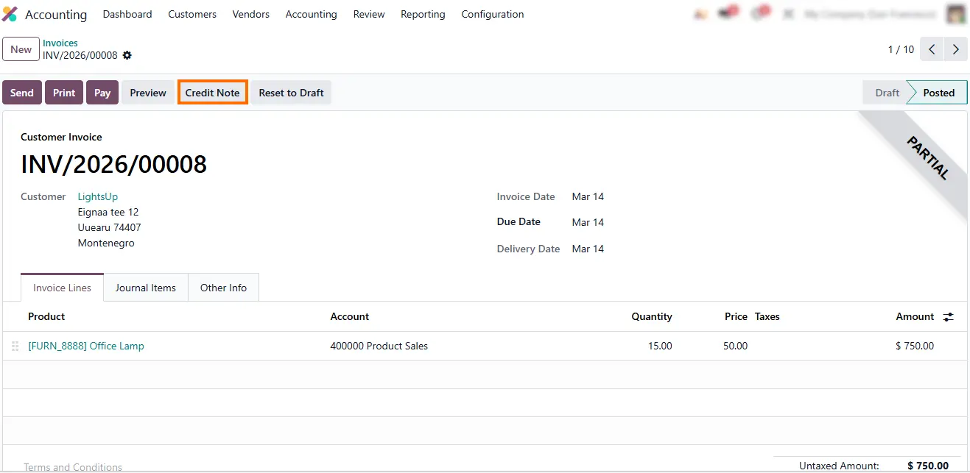This screenshot has height=473, width=970.
Task: Open the Reporting menu
Action: coord(423,14)
